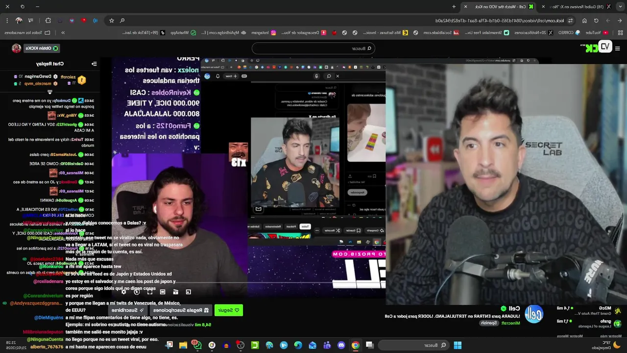Open Windows Start menu
This screenshot has height=353, width=627.
[x=458, y=345]
